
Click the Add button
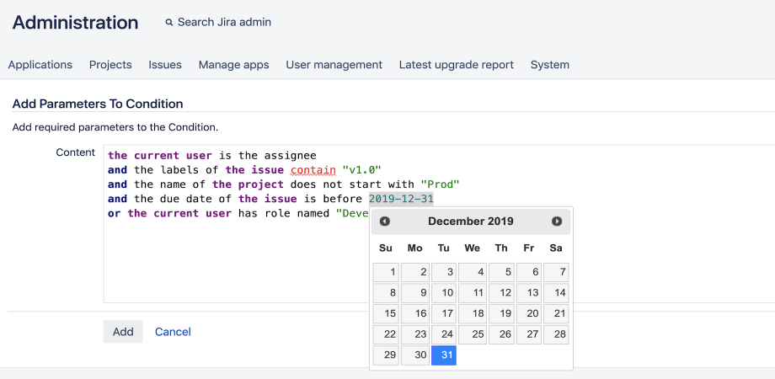(123, 332)
